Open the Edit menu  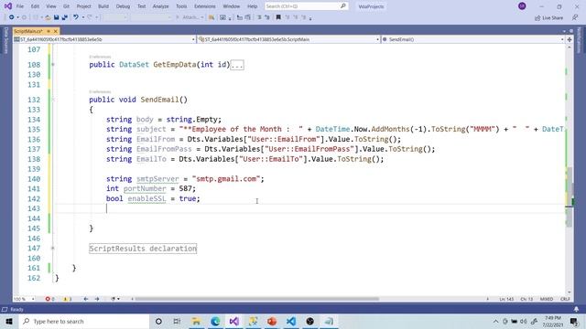[35, 6]
